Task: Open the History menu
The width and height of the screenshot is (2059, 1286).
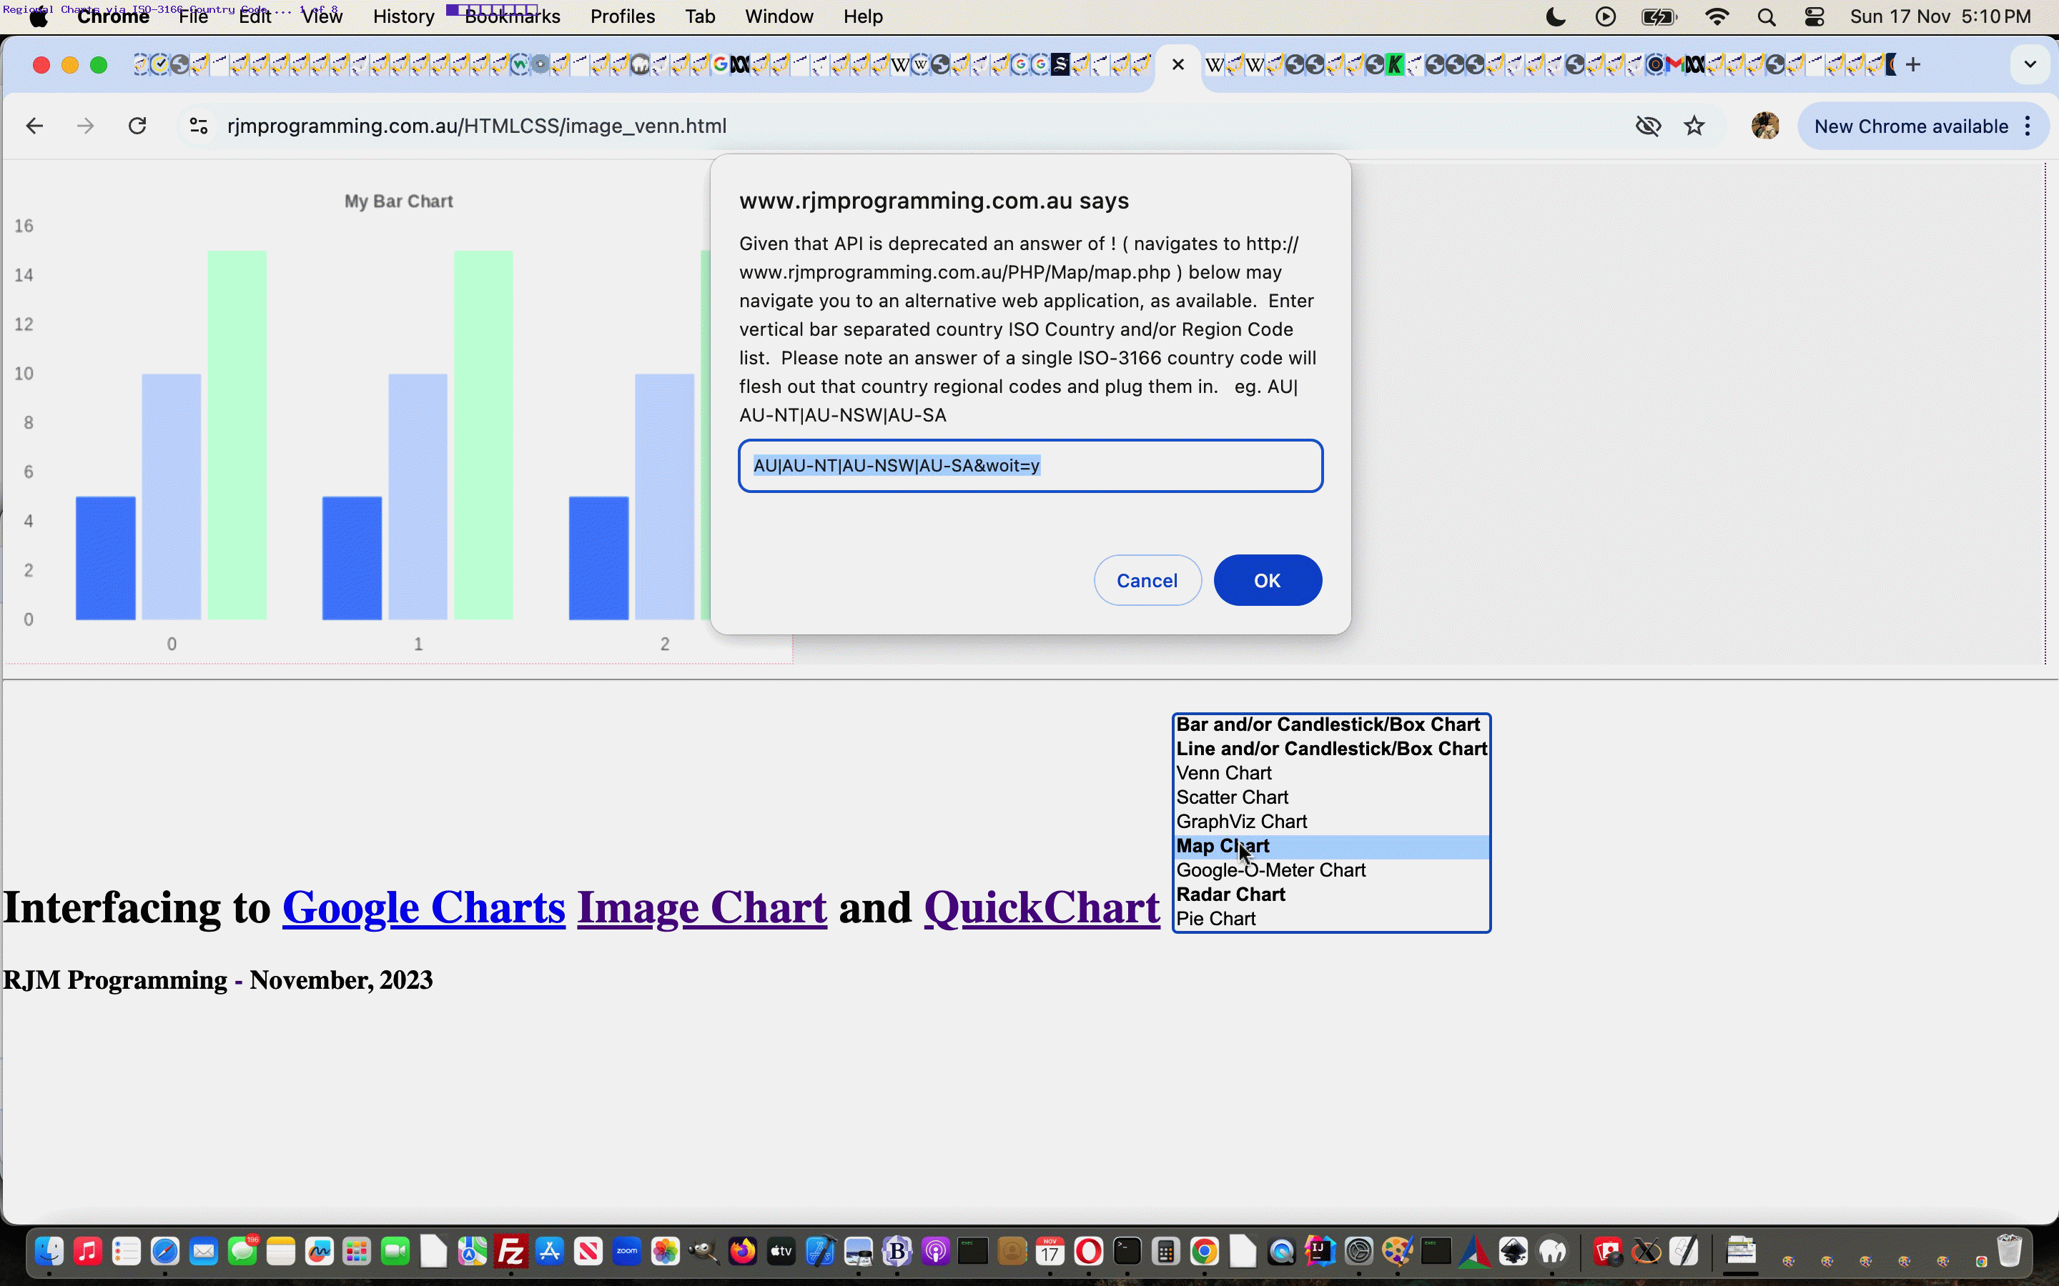Action: coord(403,16)
